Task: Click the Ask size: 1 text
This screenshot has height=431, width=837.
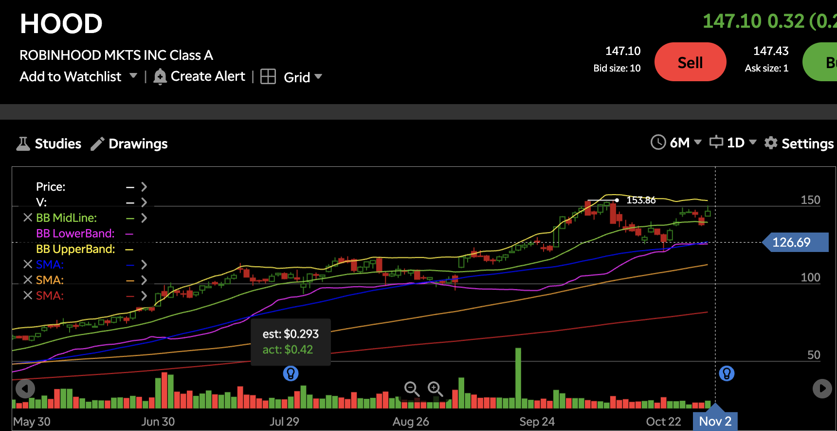Action: (766, 68)
